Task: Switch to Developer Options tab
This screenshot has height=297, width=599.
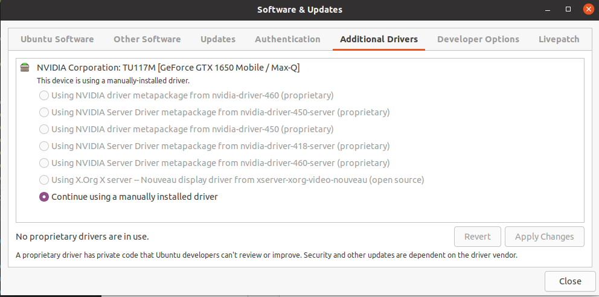Action: (478, 39)
